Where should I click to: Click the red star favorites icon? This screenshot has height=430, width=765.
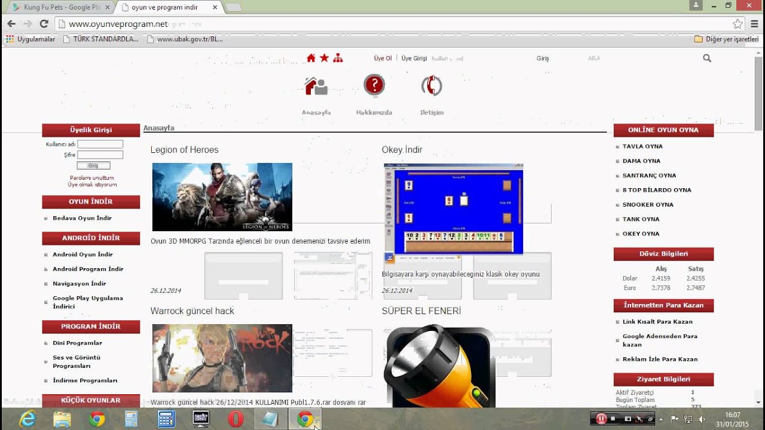coord(325,58)
